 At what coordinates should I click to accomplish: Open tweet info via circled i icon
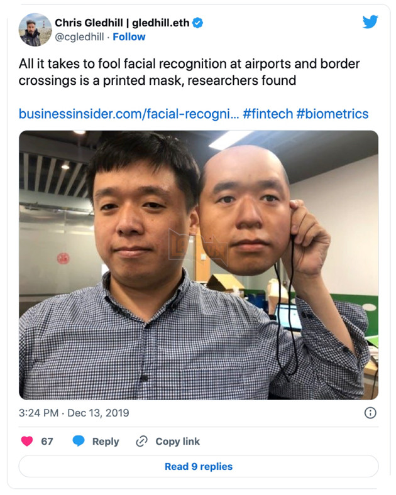(370, 413)
